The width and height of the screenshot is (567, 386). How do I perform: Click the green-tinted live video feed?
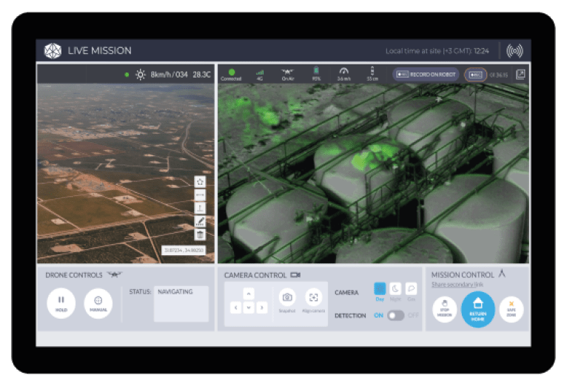[x=373, y=173]
